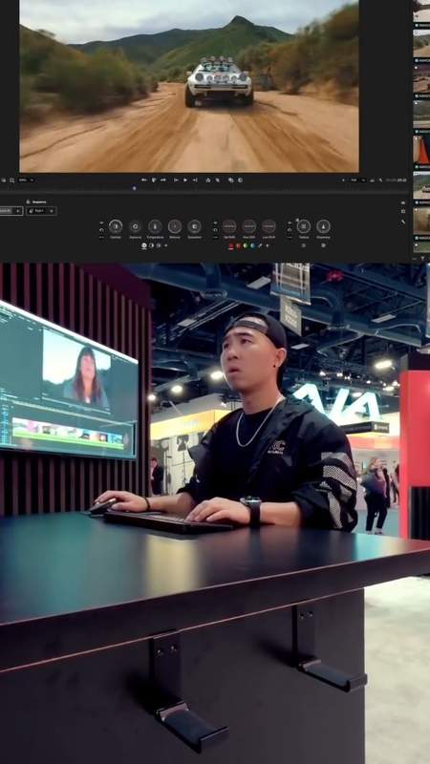The width and height of the screenshot is (430, 764).
Task: Click the lift icon right of the play controls
Action: coord(208,180)
